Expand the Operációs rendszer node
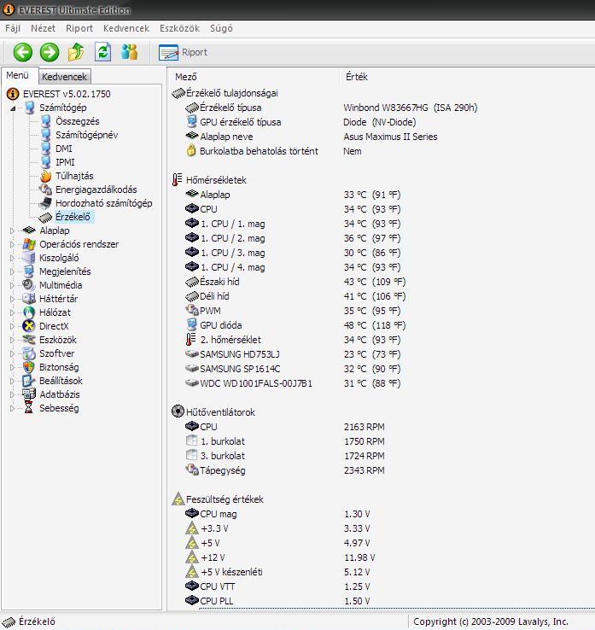Image resolution: width=595 pixels, height=630 pixels. [x=12, y=244]
